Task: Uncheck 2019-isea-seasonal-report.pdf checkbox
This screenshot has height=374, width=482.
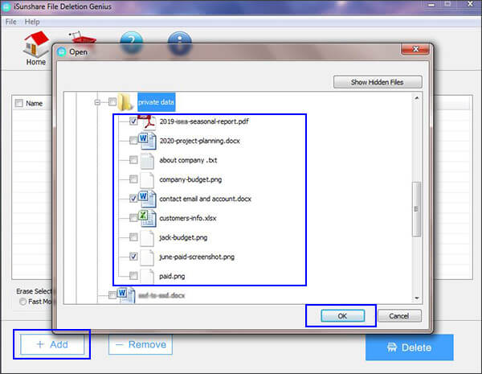Action: click(x=133, y=121)
